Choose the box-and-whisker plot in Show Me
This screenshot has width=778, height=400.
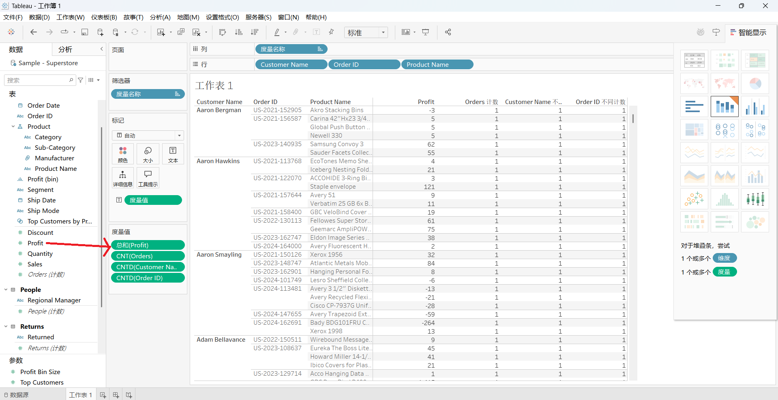pos(755,199)
